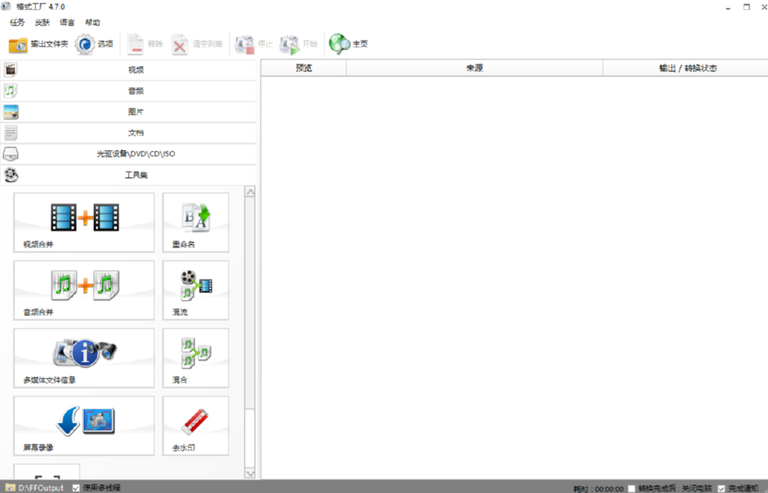Click the 开始 start toolbar icon

289,45
